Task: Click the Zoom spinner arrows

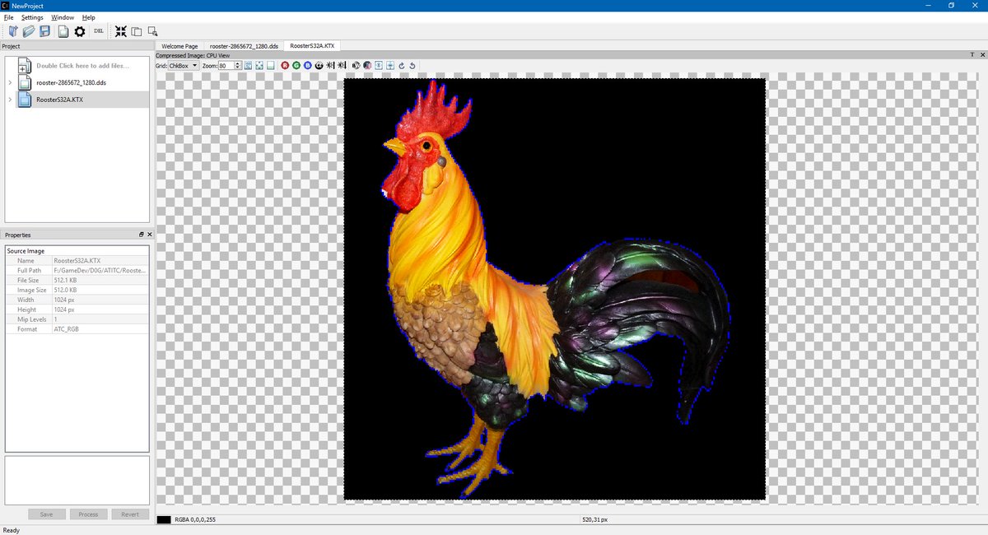Action: (238, 65)
